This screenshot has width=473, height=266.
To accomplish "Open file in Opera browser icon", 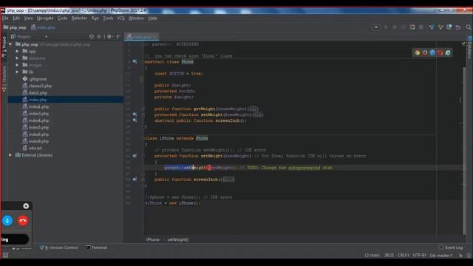I will (x=440, y=52).
